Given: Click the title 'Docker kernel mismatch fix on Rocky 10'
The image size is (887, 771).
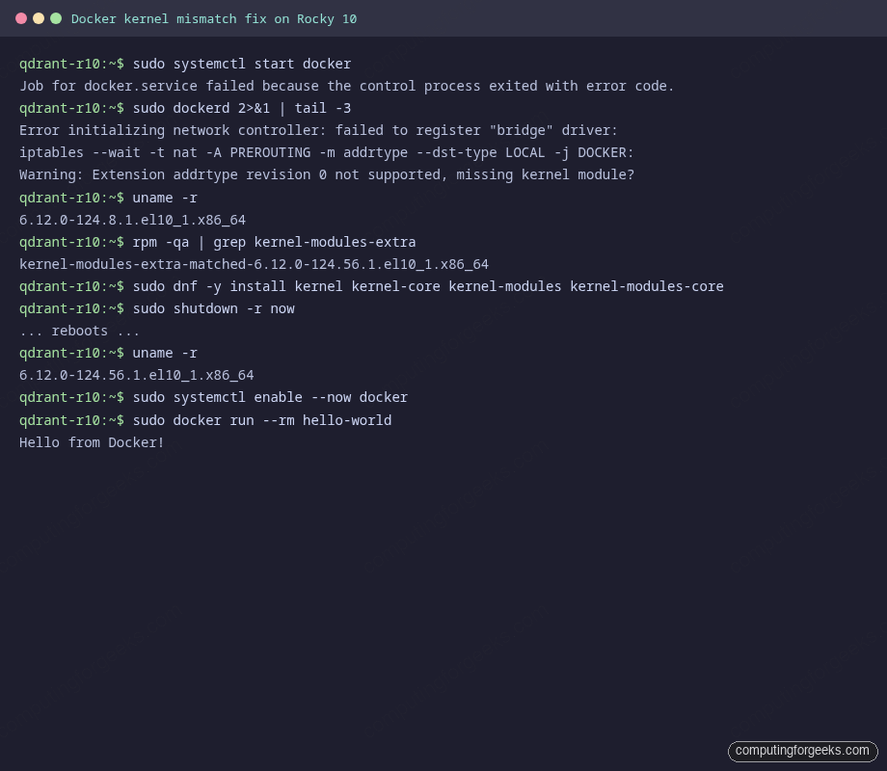Looking at the screenshot, I should pos(214,19).
